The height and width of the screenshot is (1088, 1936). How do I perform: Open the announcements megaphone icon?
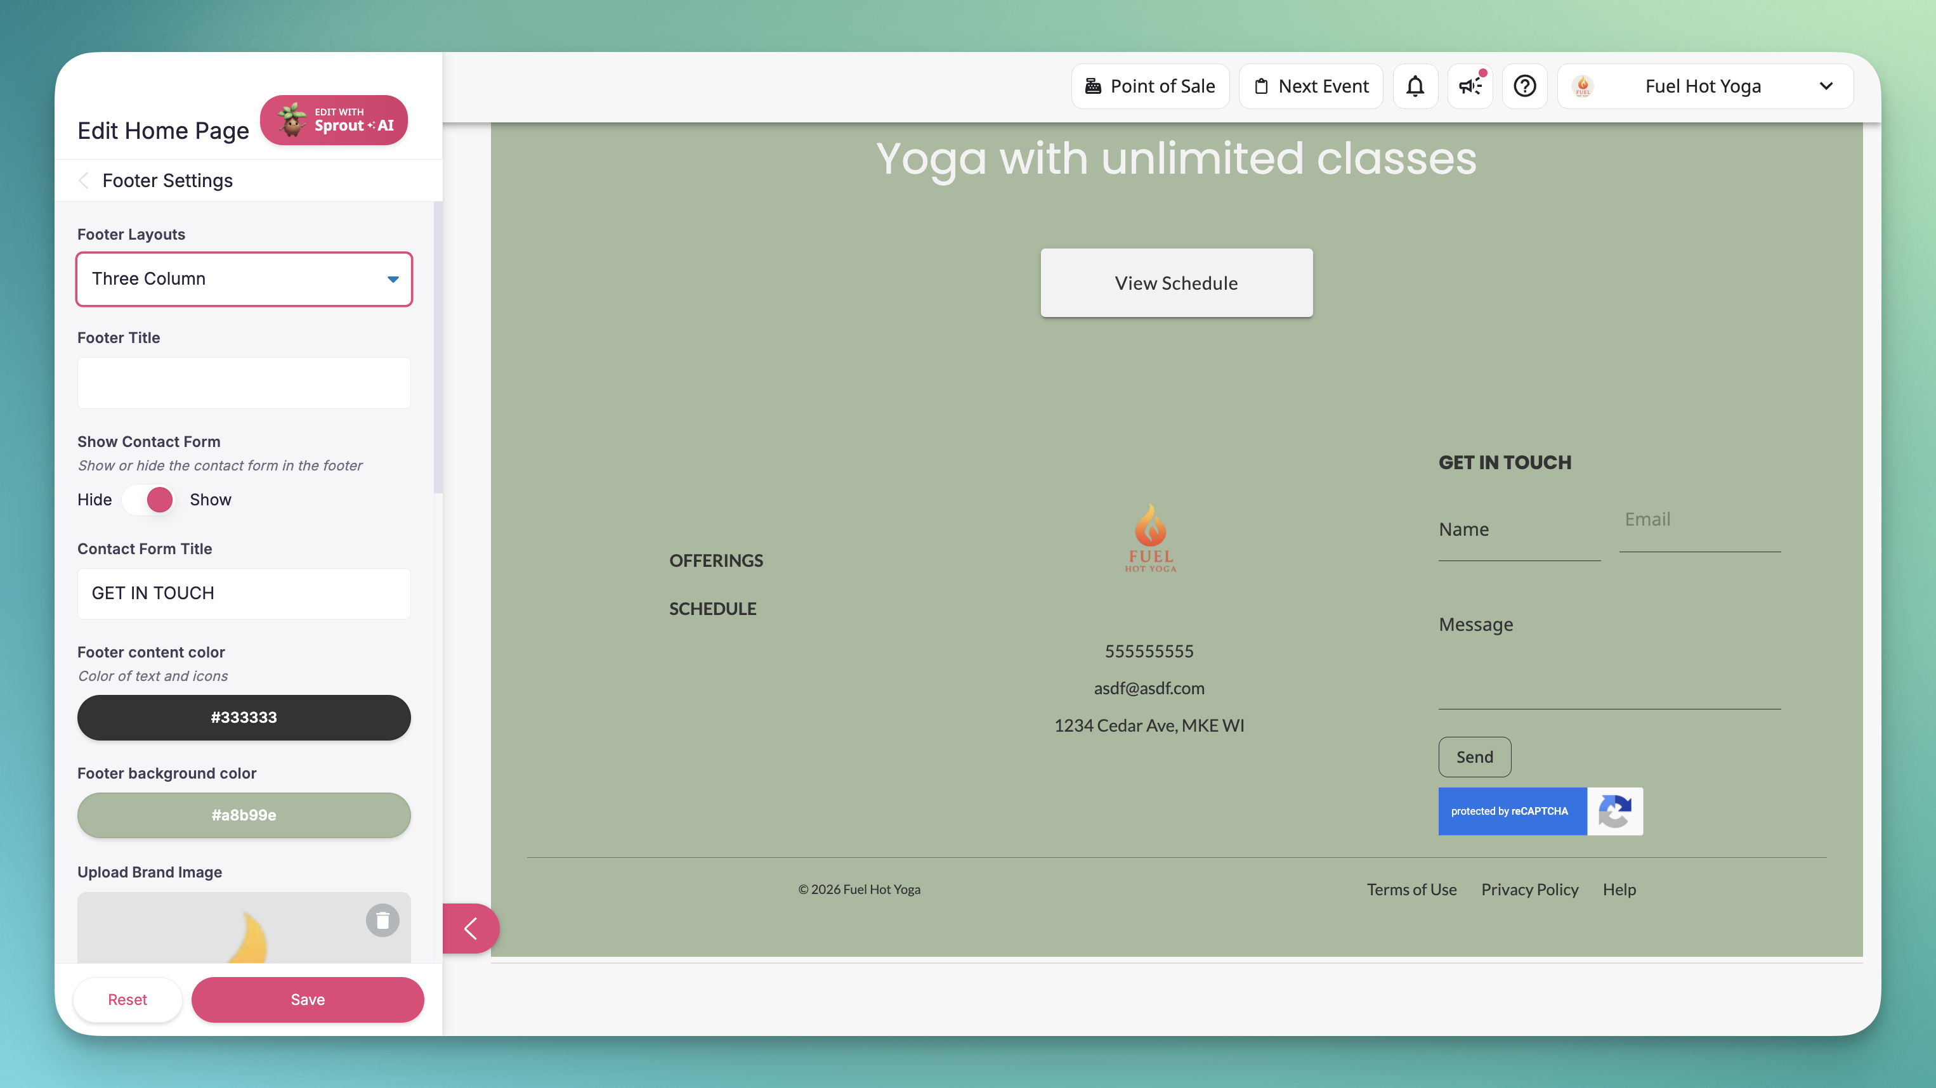(x=1470, y=86)
